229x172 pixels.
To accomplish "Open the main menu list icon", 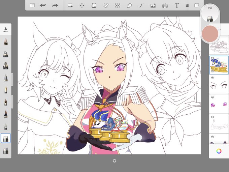I will tap(32, 5).
